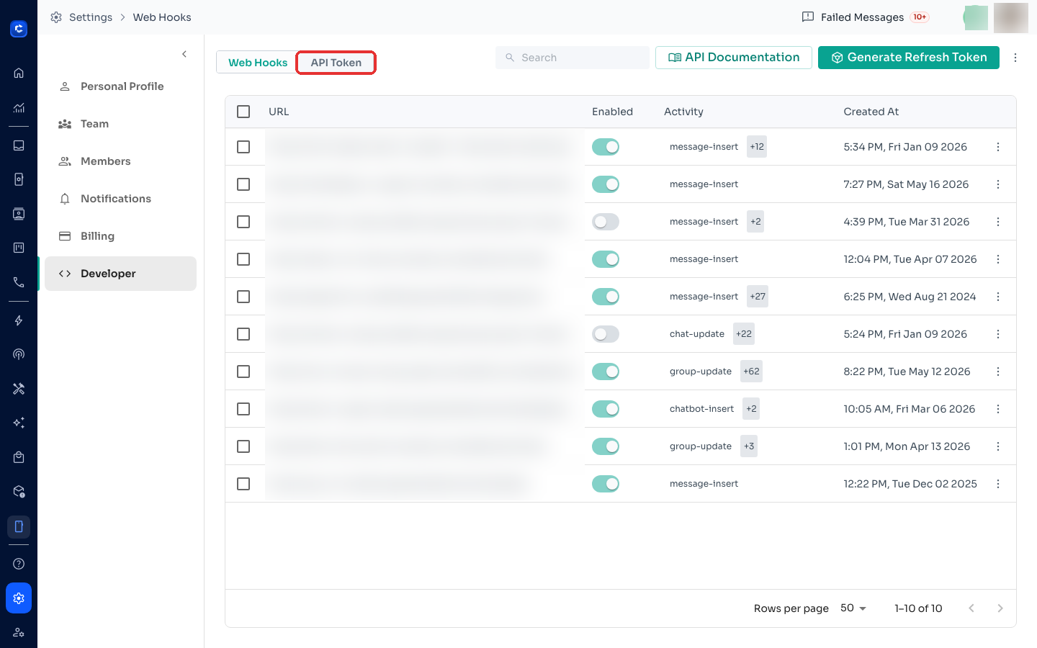Open the inbox icon in left rail
The height and width of the screenshot is (648, 1037).
tap(19, 145)
